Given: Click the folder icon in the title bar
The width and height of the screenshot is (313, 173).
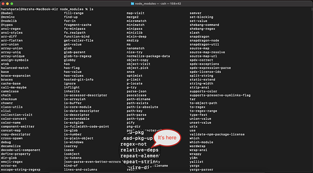Looking at the screenshot, I should pyautogui.click(x=132, y=3).
